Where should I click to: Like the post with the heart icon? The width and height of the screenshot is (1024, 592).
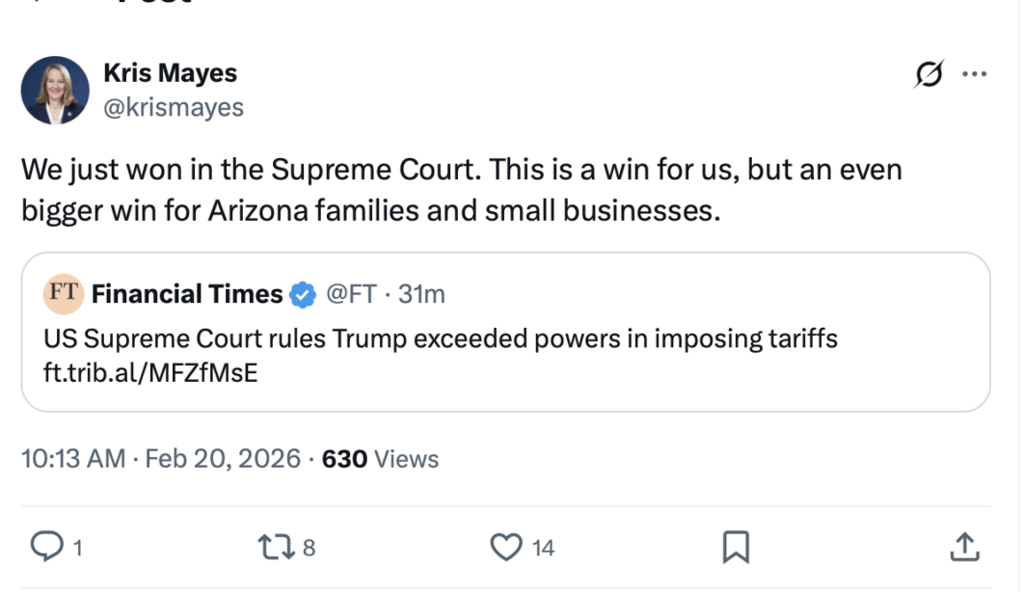click(505, 547)
